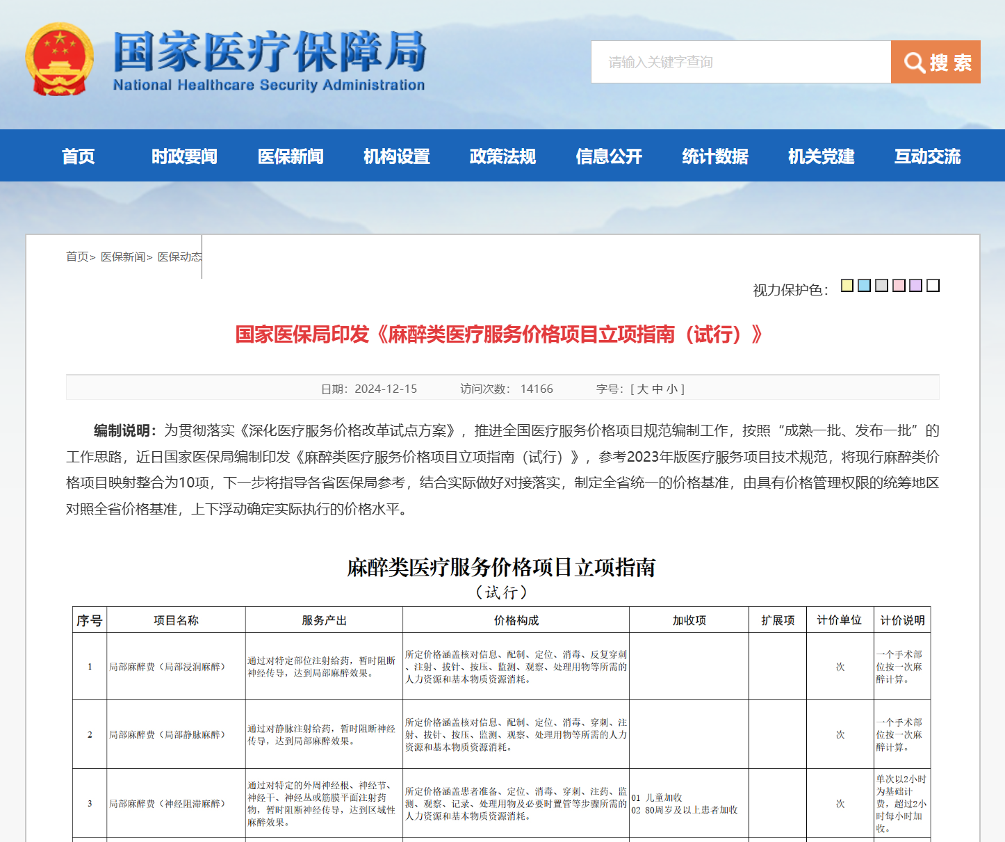Open the 时政要闻 navigation item

184,156
